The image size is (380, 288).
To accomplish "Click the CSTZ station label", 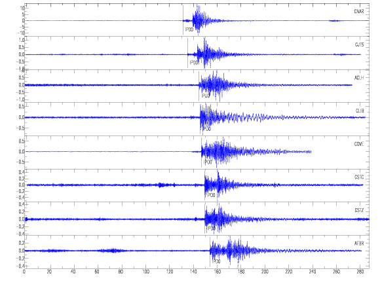I will [x=359, y=211].
